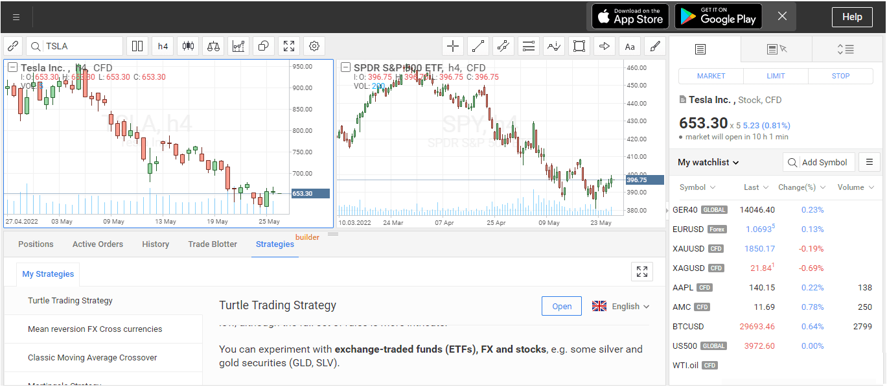Open the Turtle Trading Strategy
887x387 pixels.
(562, 307)
